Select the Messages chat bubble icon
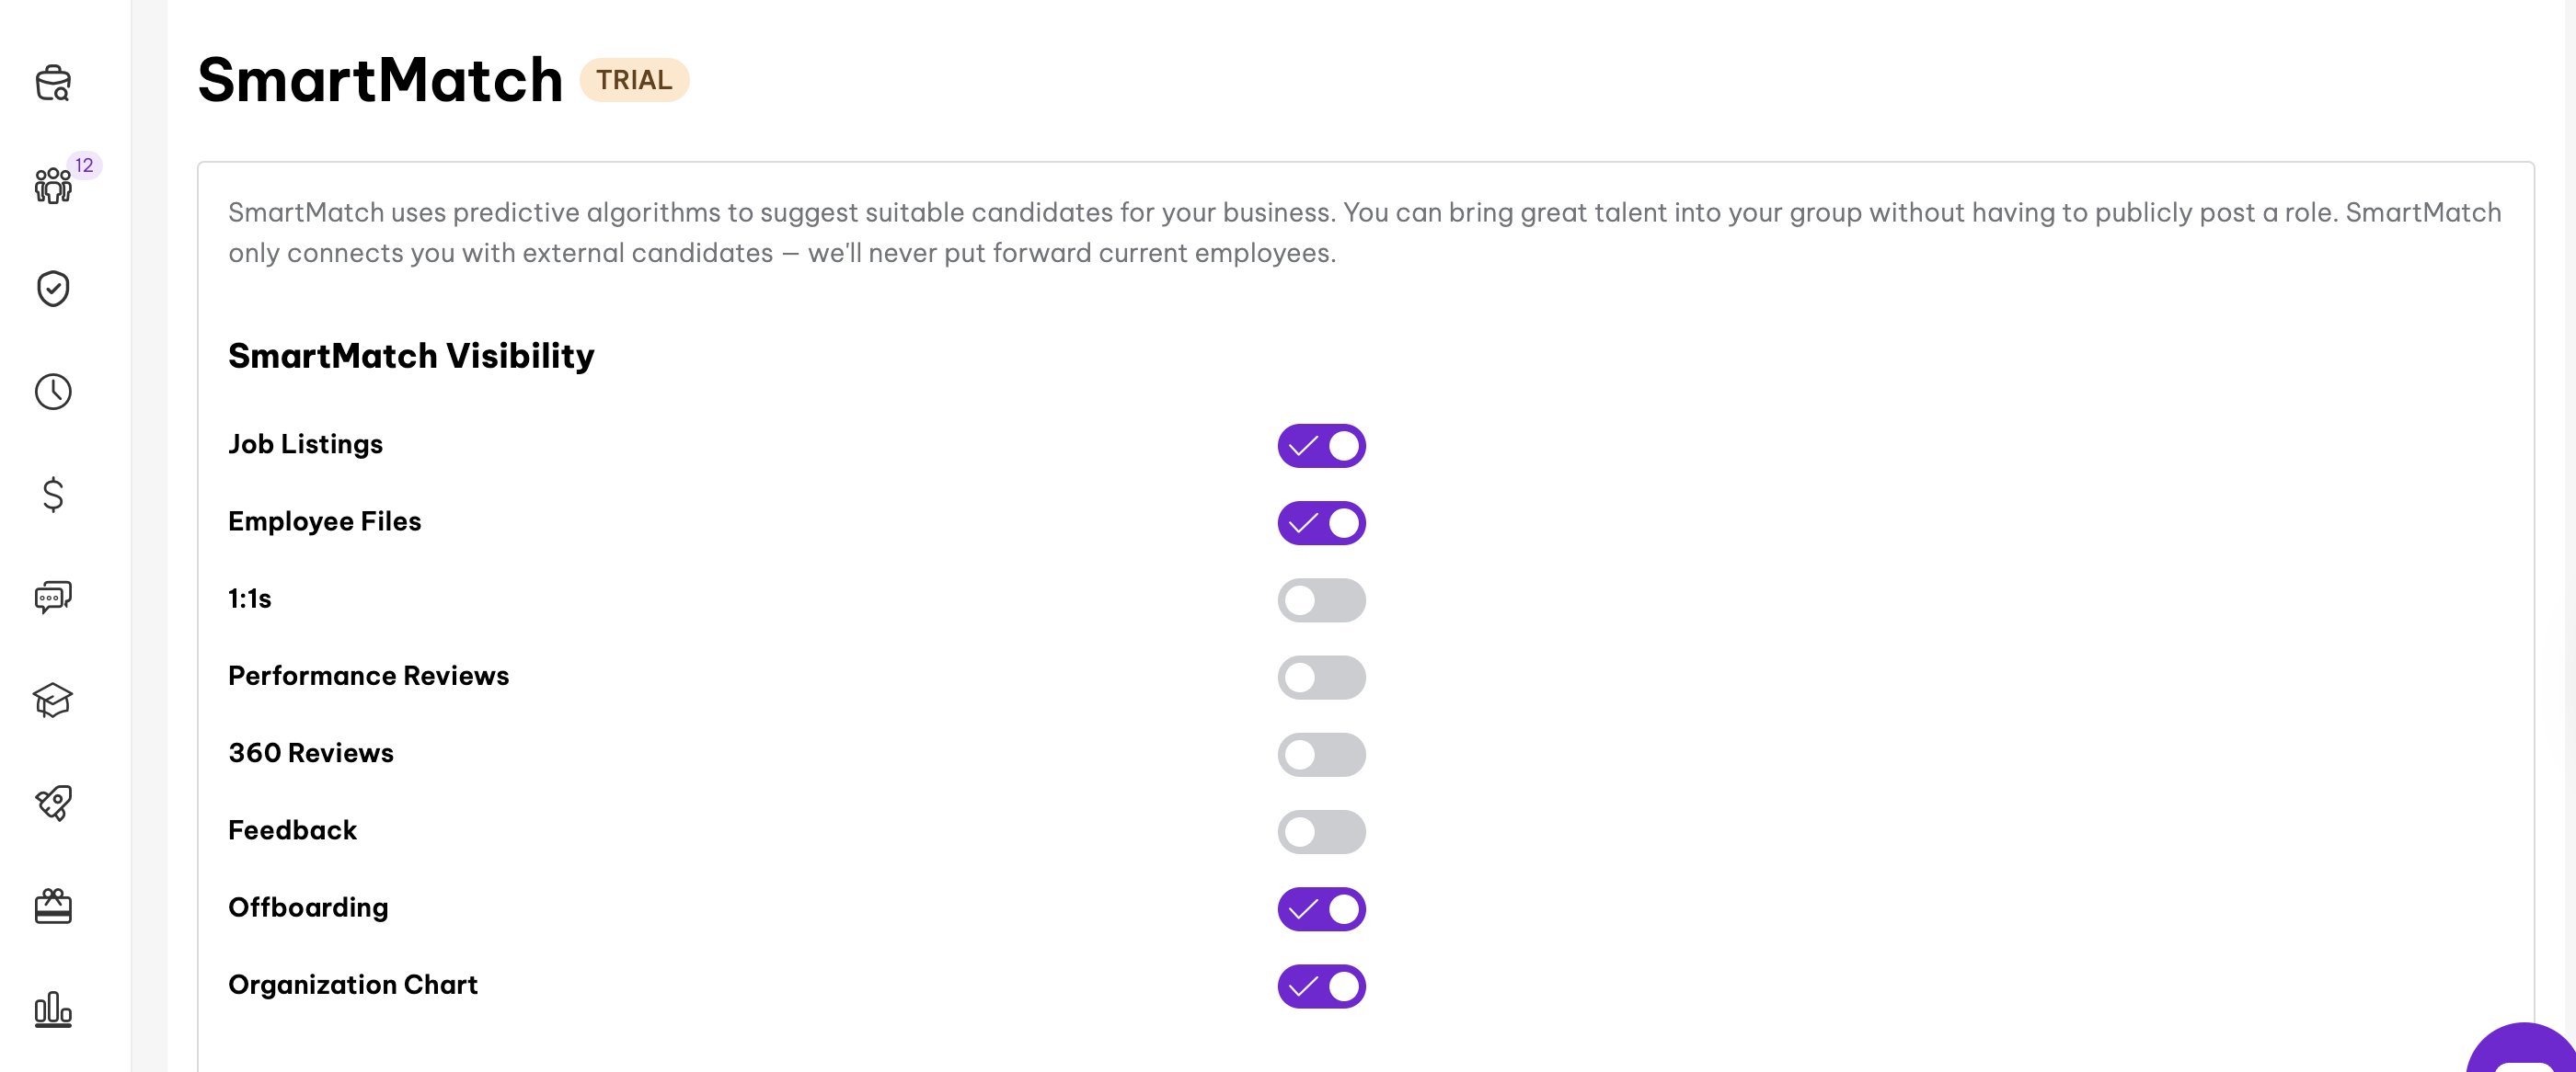The image size is (2576, 1072). point(53,598)
